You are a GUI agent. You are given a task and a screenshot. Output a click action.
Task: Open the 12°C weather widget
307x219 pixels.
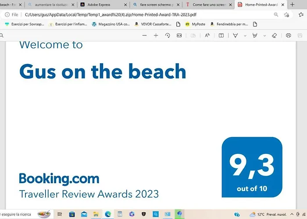tap(268, 214)
